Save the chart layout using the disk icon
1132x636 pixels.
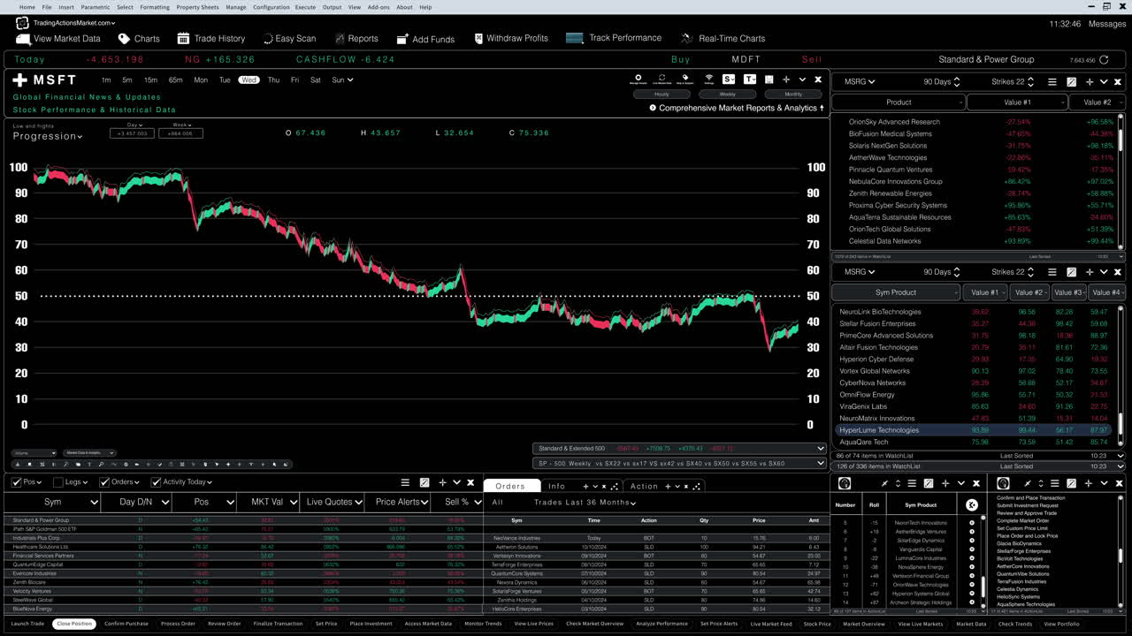point(769,78)
